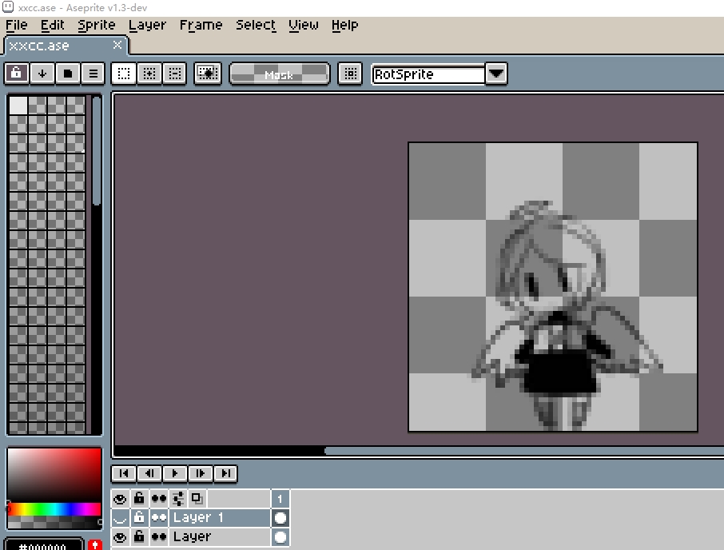Select frame 1 in timeline header
Image resolution: width=724 pixels, height=550 pixels.
click(x=280, y=499)
